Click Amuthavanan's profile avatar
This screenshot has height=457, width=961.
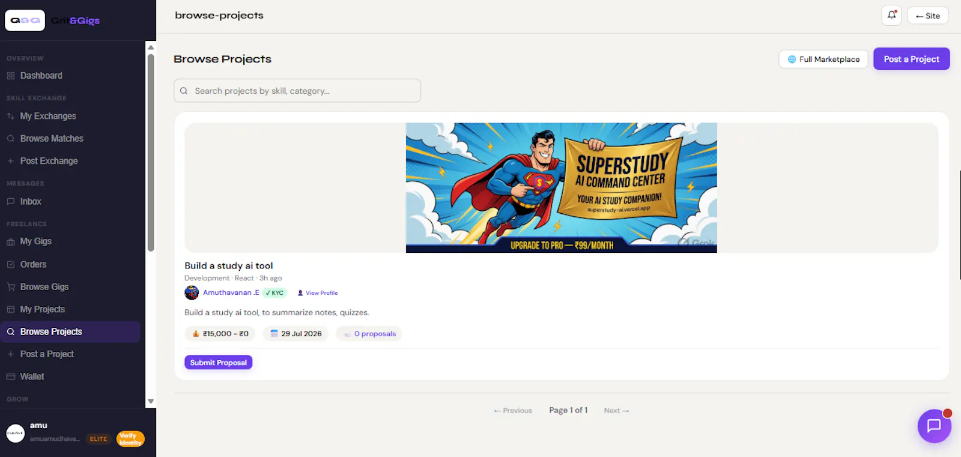(192, 292)
